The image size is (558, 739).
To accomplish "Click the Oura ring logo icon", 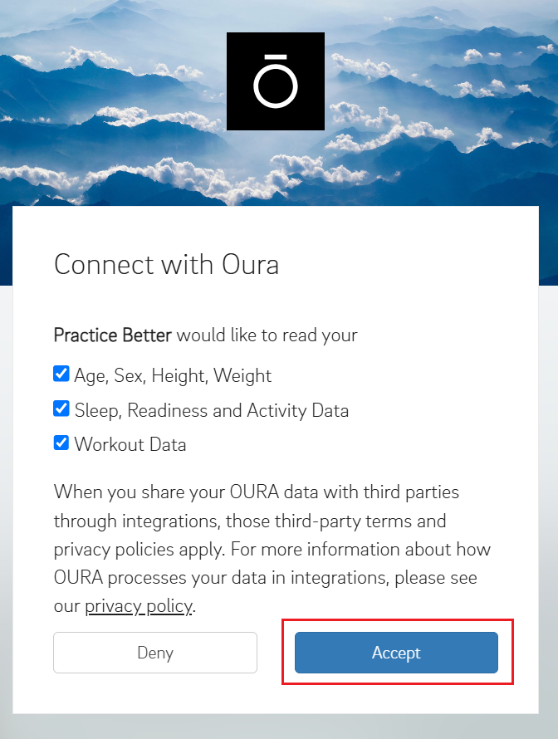I will click(x=275, y=83).
